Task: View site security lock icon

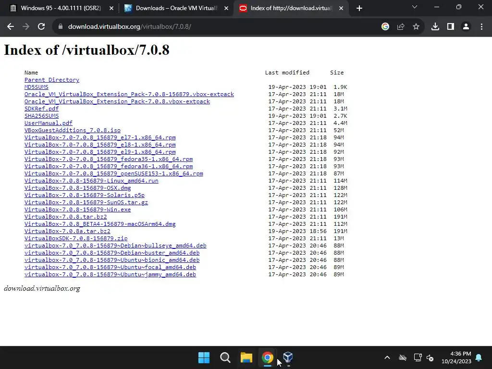Action: [x=61, y=27]
